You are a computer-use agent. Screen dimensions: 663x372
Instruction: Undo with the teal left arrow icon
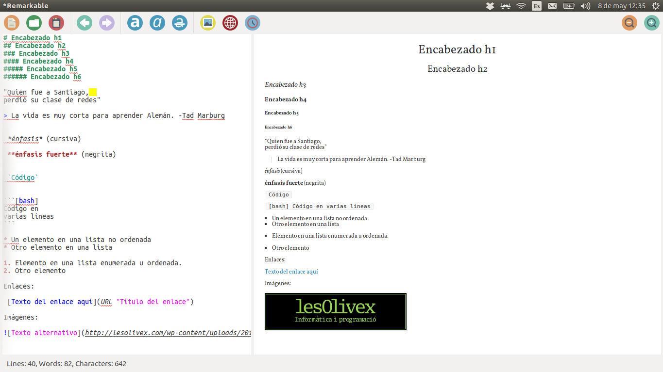click(x=85, y=23)
